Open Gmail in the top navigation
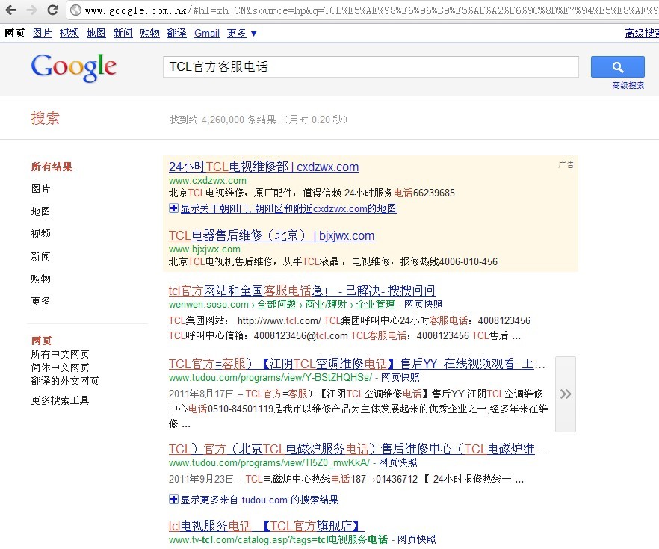659x549 pixels. point(207,33)
